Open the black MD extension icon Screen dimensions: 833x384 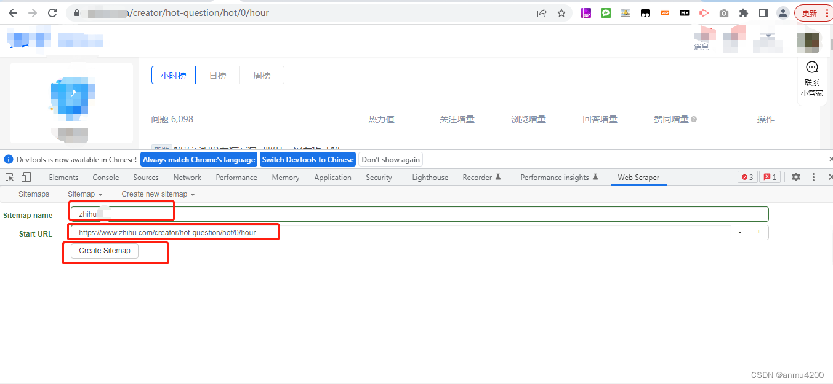[x=685, y=13]
